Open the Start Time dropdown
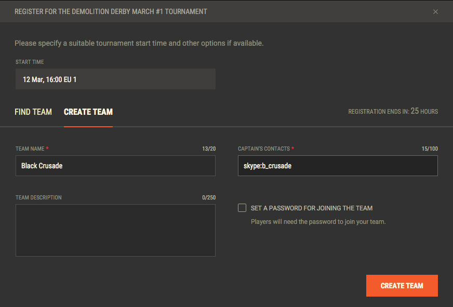The image size is (453, 307). (115, 79)
